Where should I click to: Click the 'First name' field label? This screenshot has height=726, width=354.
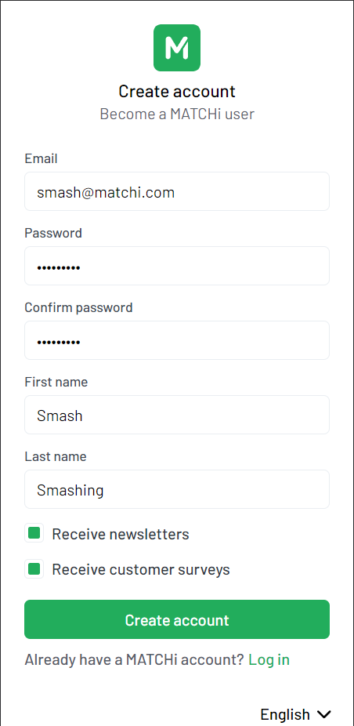coord(56,382)
